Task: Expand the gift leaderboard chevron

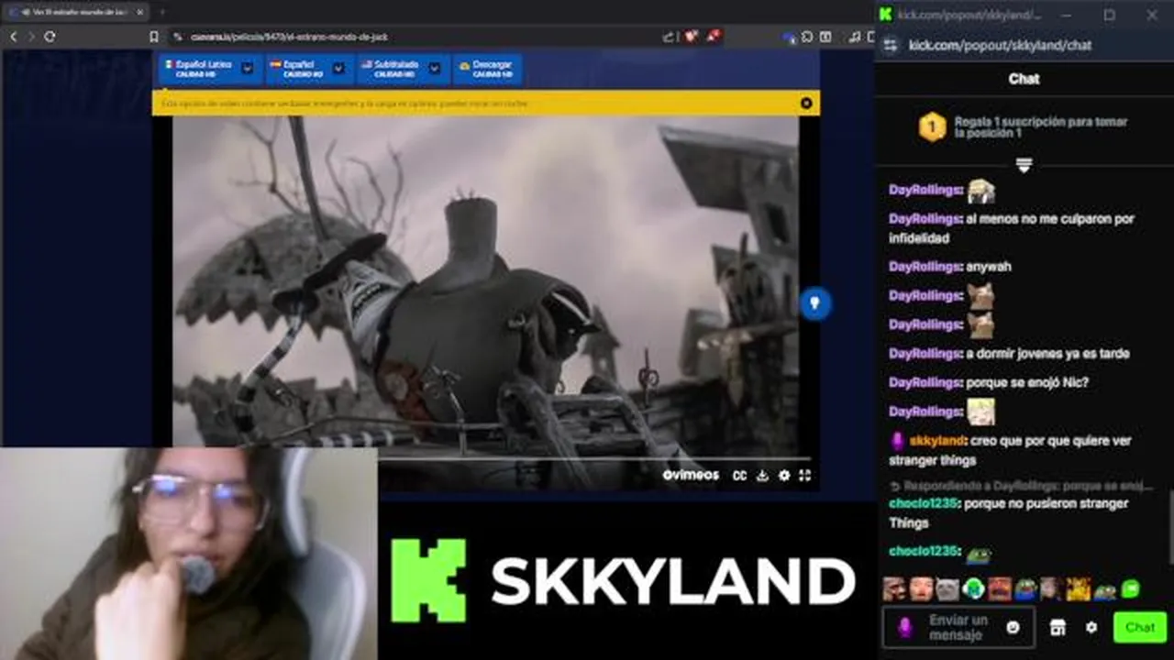Action: coord(1024,165)
